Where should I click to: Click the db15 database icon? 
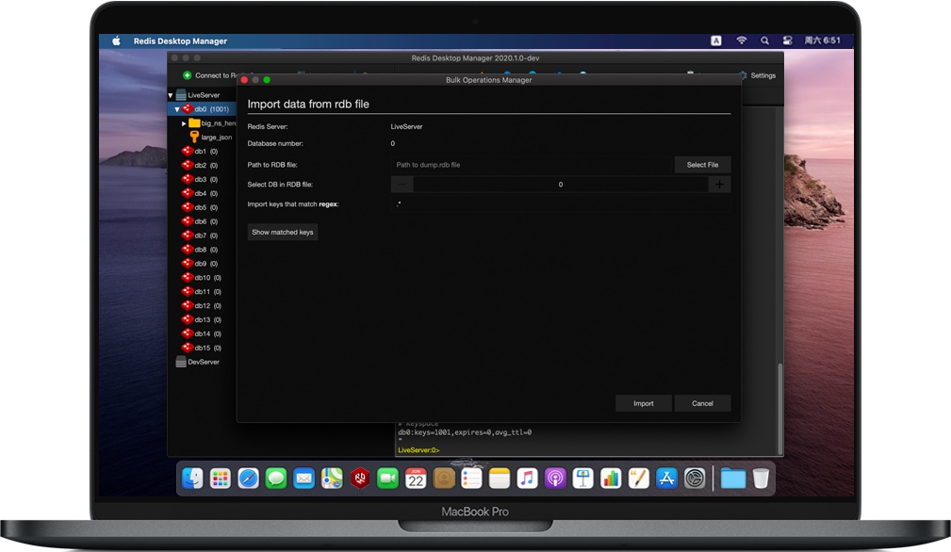click(x=187, y=348)
